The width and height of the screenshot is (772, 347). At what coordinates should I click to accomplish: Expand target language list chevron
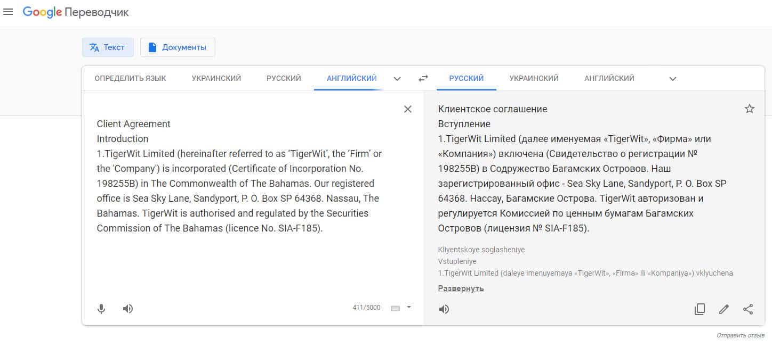[673, 79]
